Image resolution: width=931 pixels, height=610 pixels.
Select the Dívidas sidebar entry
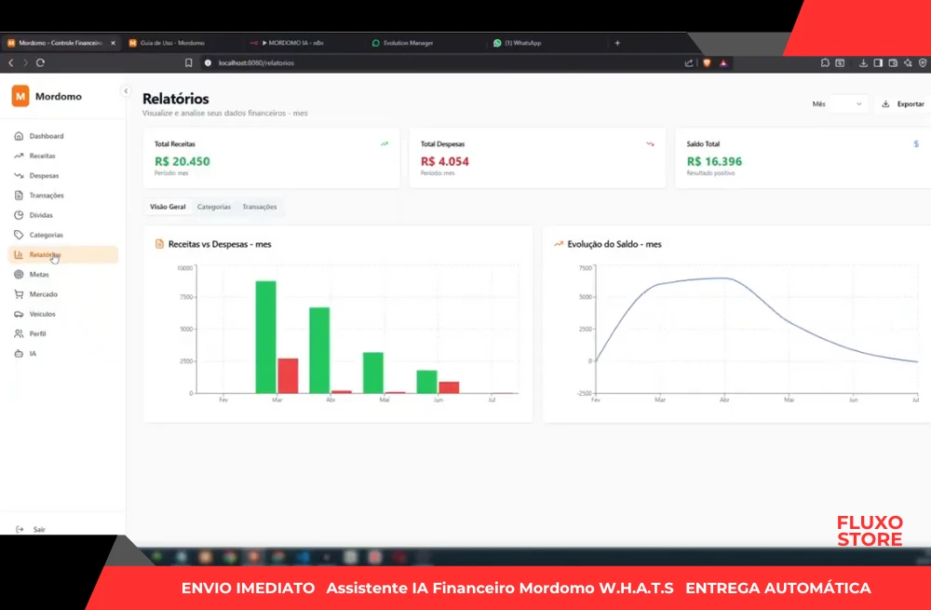point(41,215)
